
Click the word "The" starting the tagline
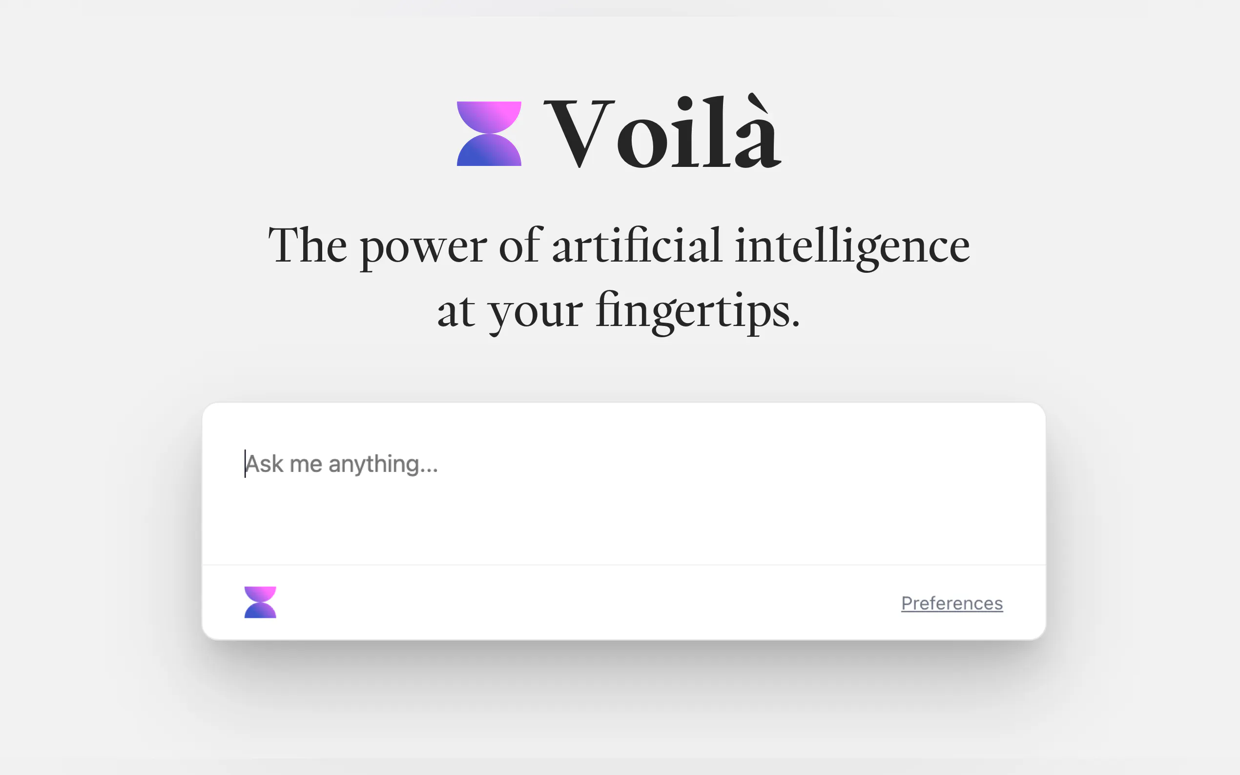(x=308, y=246)
